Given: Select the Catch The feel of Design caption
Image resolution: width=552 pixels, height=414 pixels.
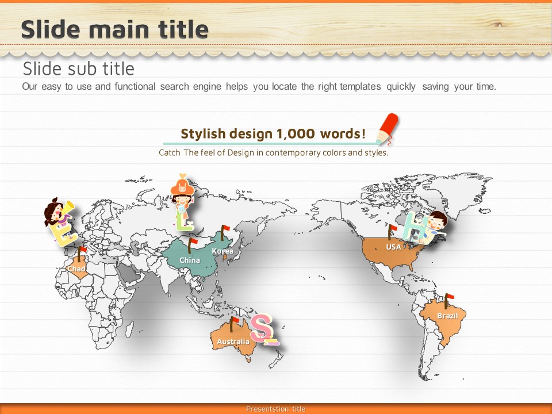Looking at the screenshot, I should (x=274, y=153).
